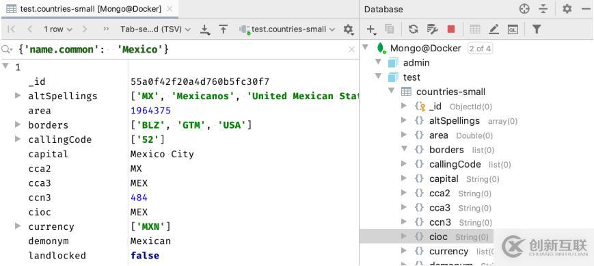594x266 pixels.
Task: Go to next page arrow
Action: tap(85, 29)
